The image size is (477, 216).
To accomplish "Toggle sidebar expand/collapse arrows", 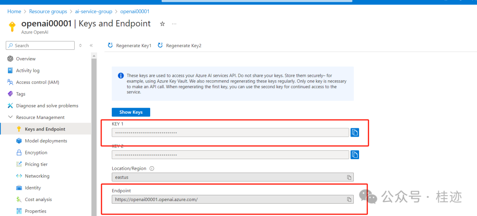I will pyautogui.click(x=80, y=45).
